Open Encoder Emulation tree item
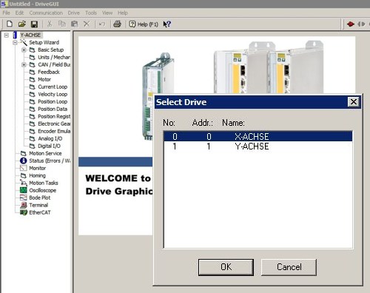370x293 pixels. pyautogui.click(x=54, y=131)
